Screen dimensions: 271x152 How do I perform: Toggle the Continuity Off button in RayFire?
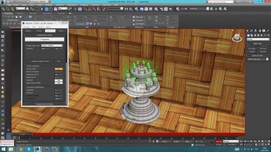click(58, 80)
